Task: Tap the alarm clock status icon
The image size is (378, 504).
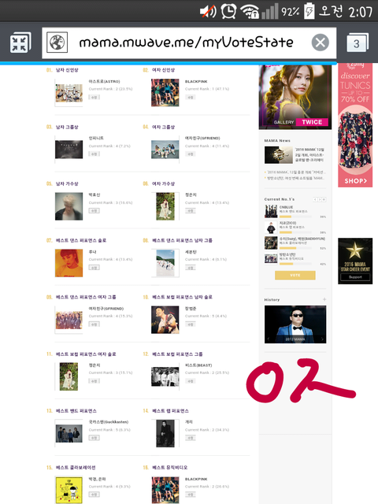Action: 228,12
